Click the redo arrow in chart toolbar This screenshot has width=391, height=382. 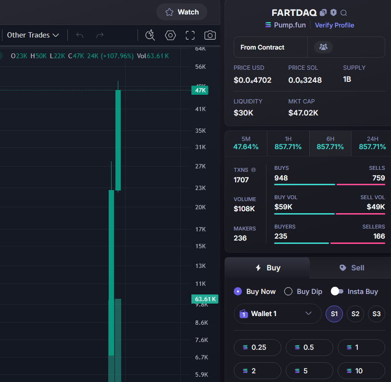(100, 35)
